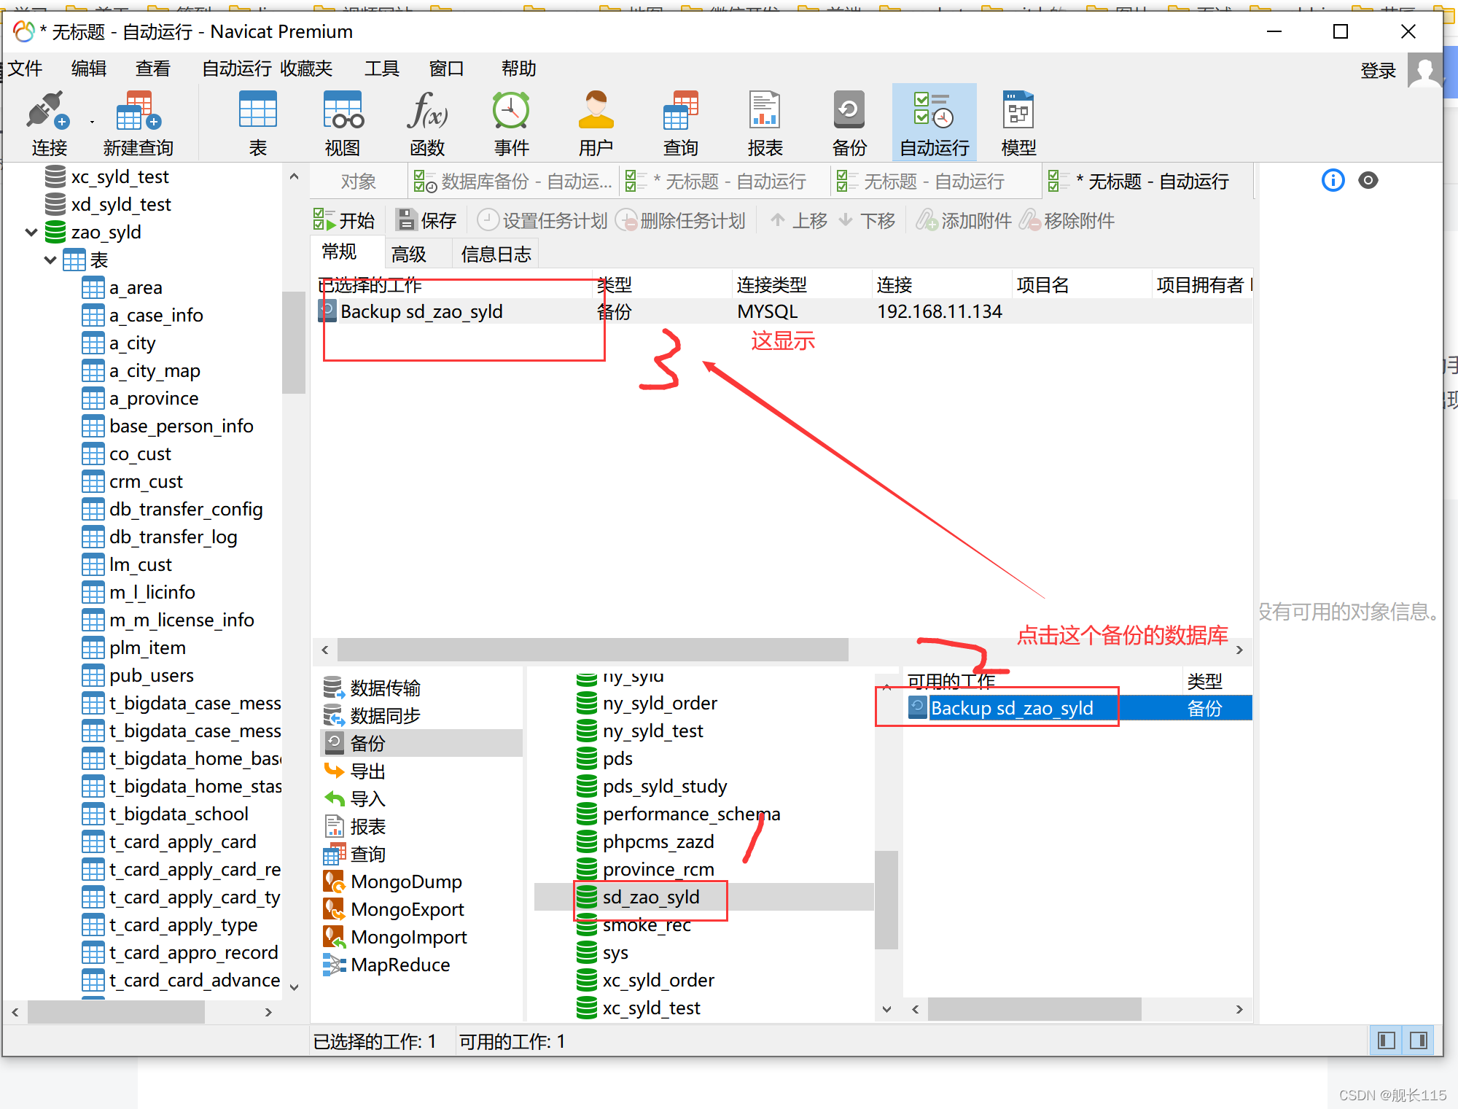Image resolution: width=1458 pixels, height=1109 pixels.
Task: Select Backup sd_zao_syld in selected jobs list
Action: pos(785,311)
